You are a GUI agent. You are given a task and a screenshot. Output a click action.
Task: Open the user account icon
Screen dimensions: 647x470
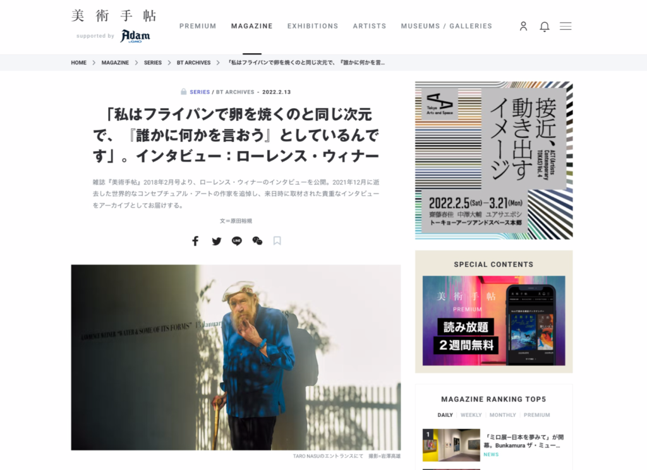(x=523, y=27)
